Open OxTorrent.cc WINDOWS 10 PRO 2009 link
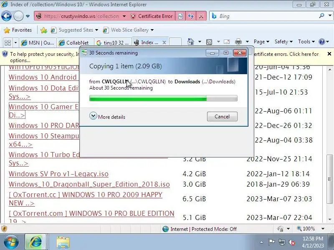334x250 pixels. tap(86, 199)
